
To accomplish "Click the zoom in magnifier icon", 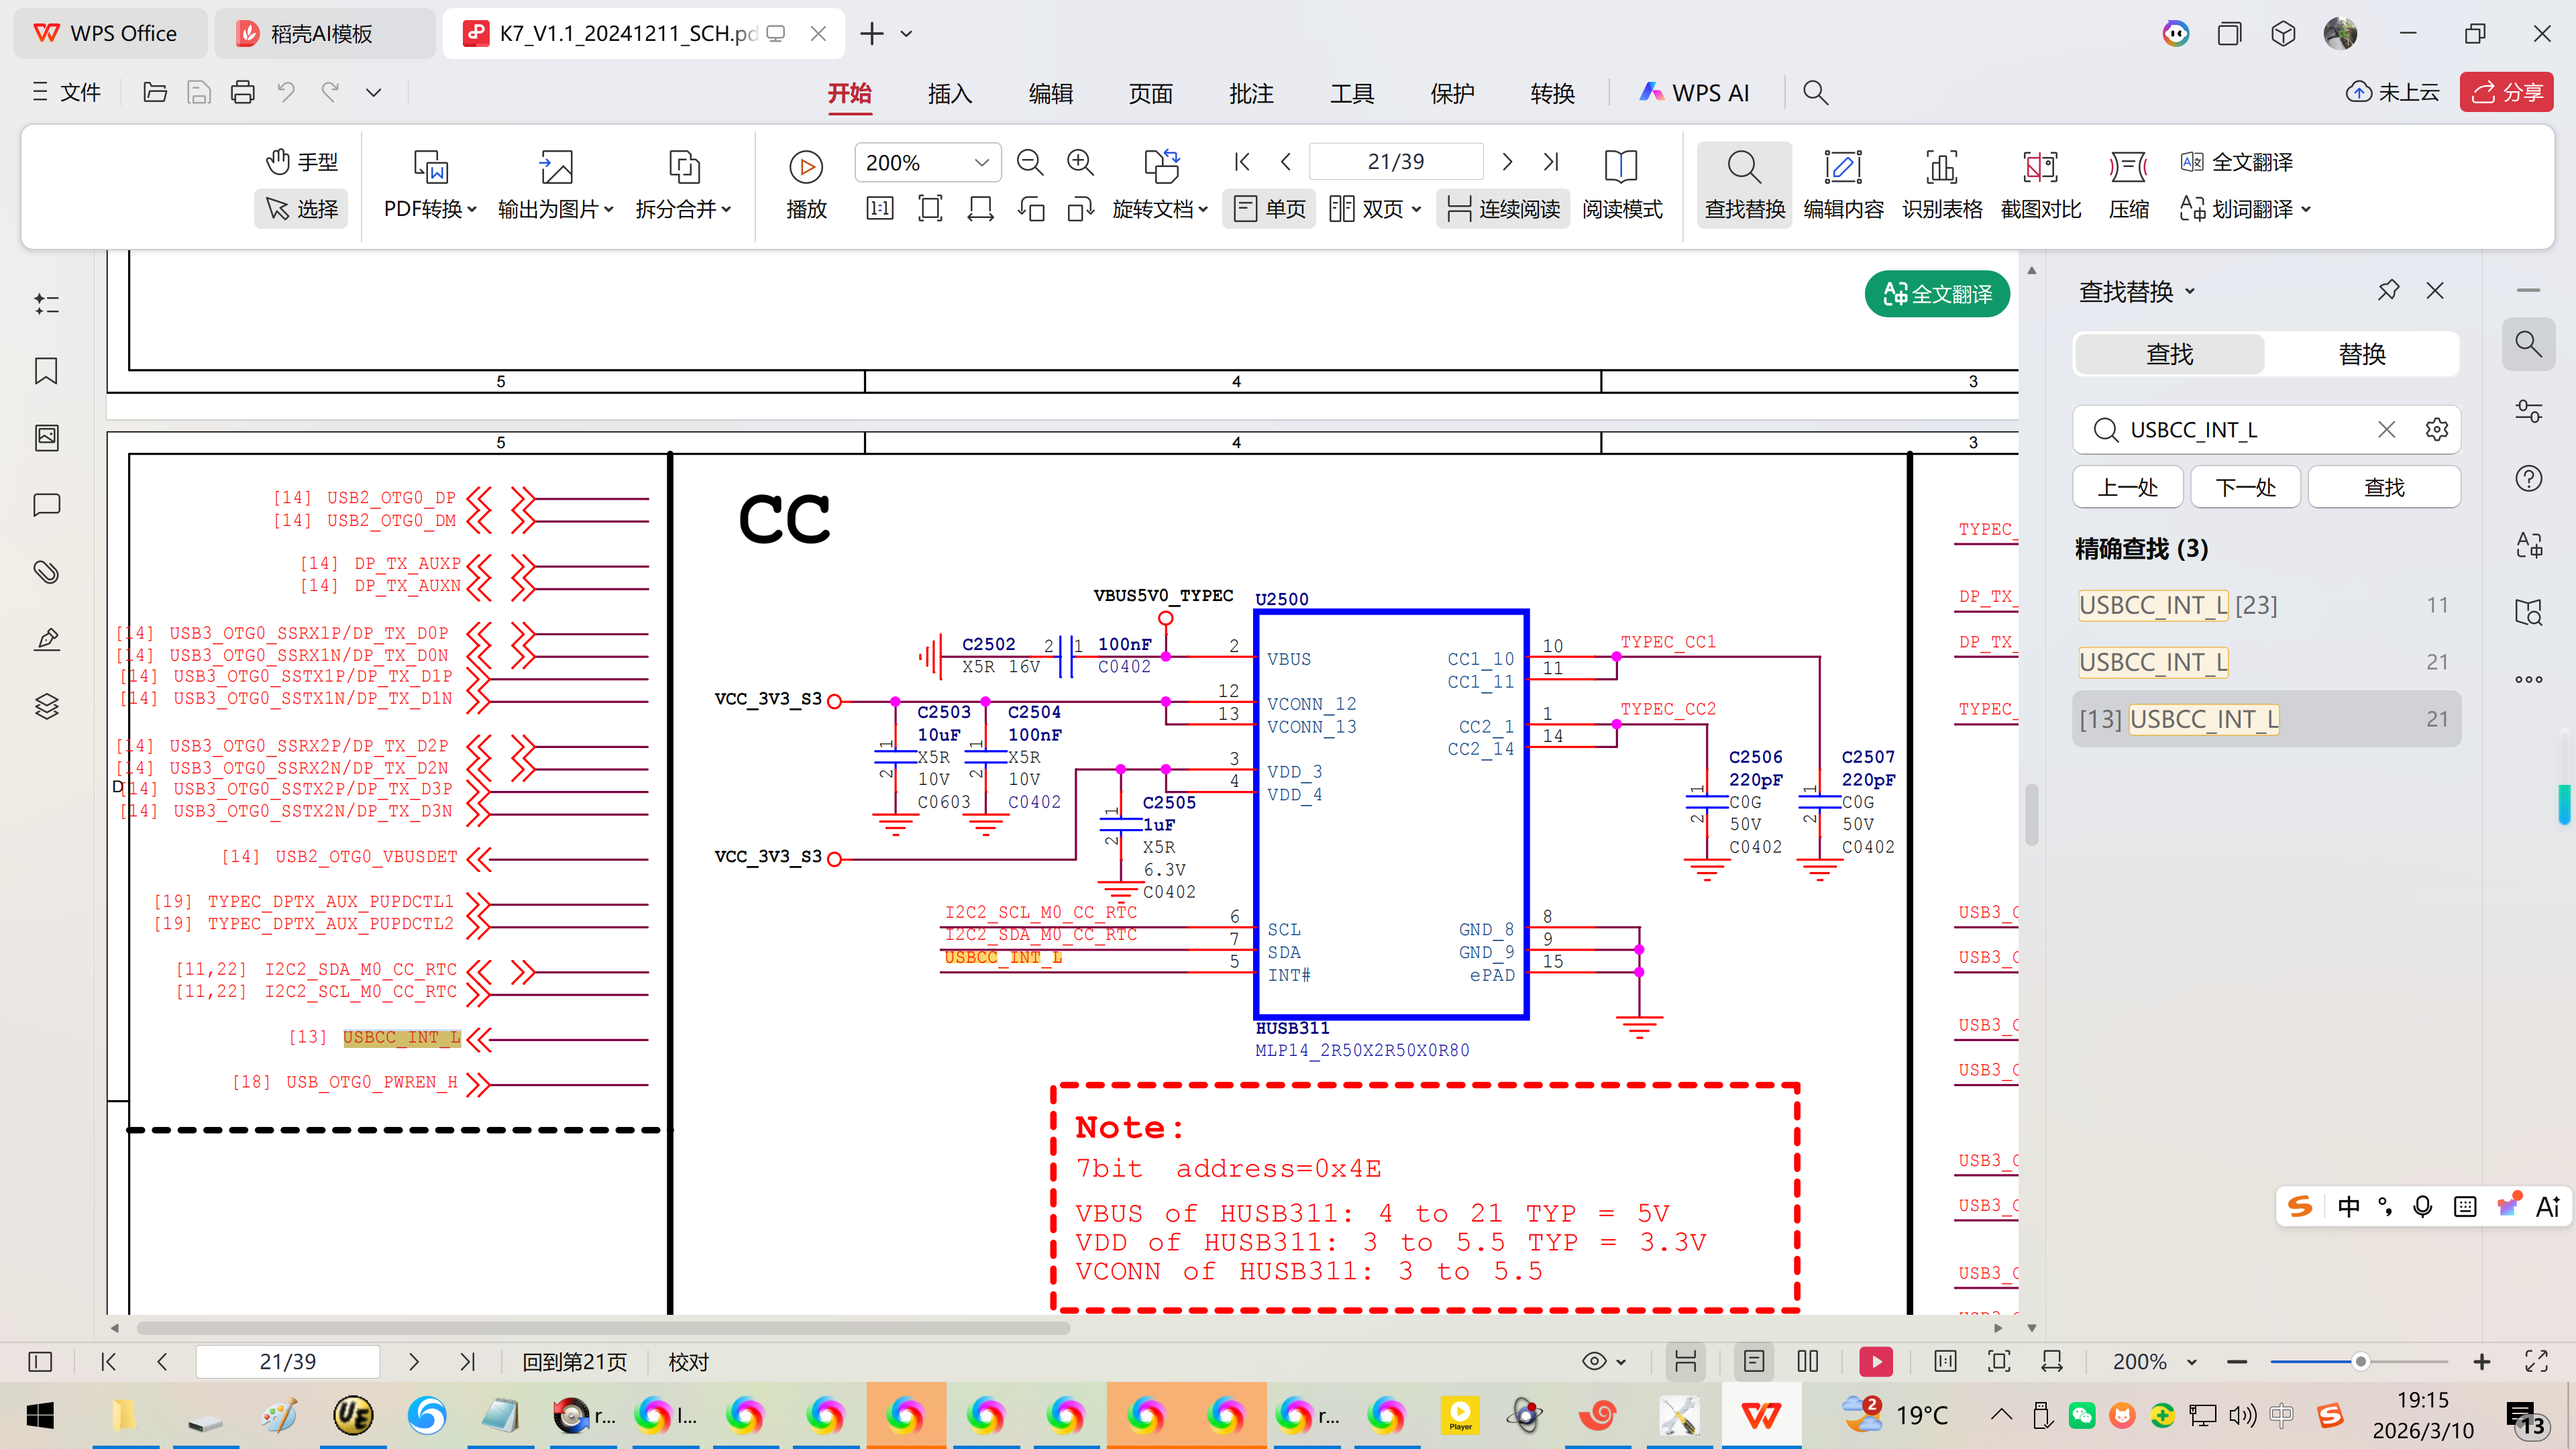I will (x=1080, y=162).
